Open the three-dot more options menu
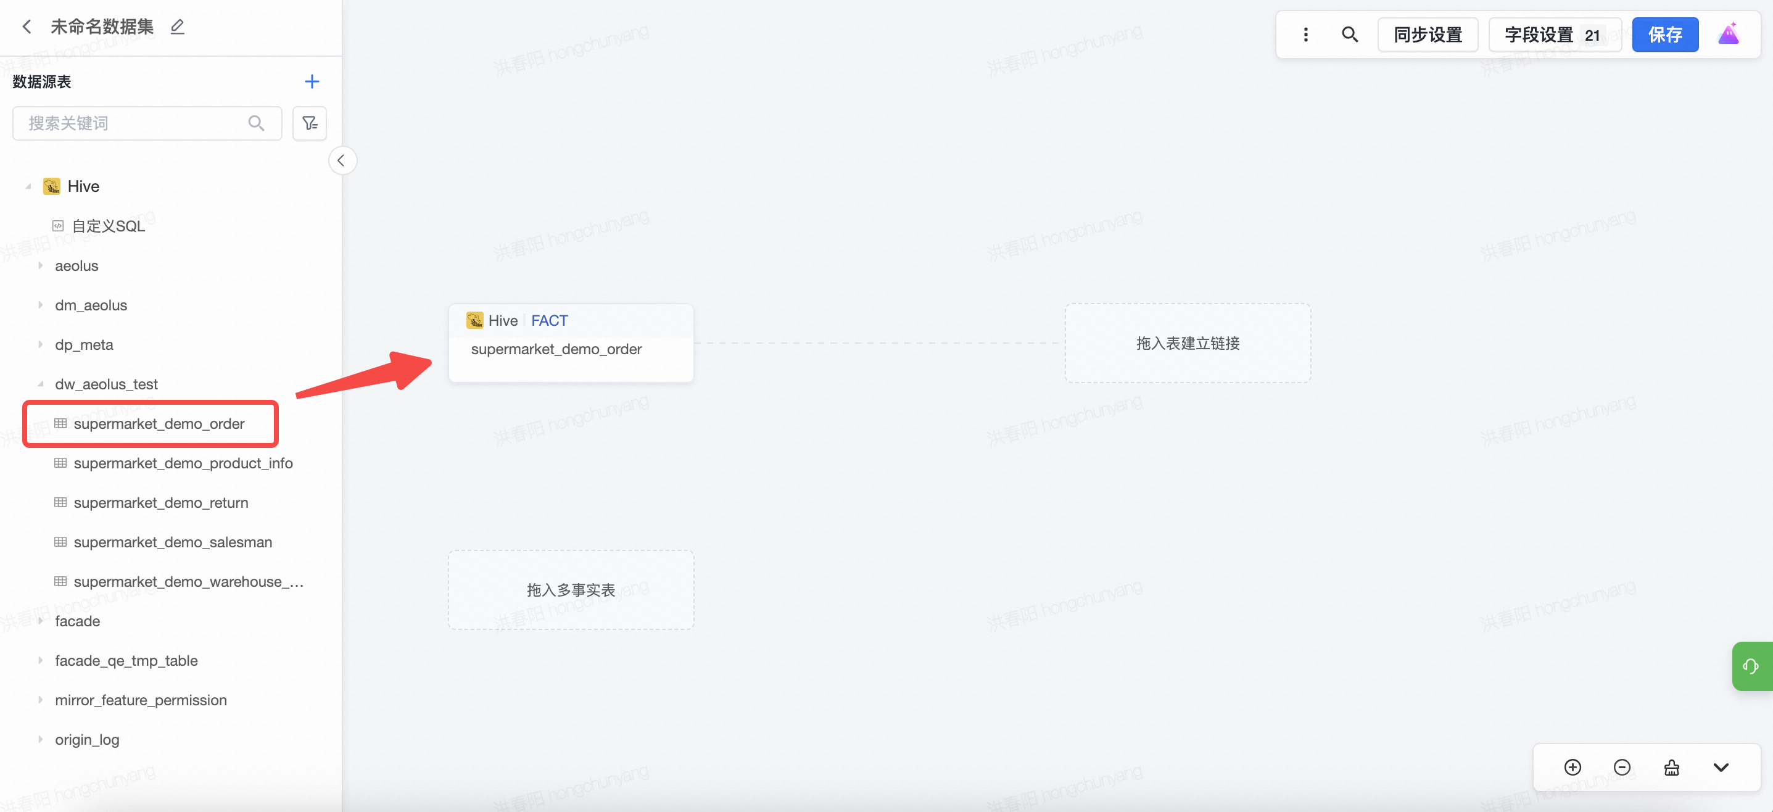1773x812 pixels. [1305, 35]
